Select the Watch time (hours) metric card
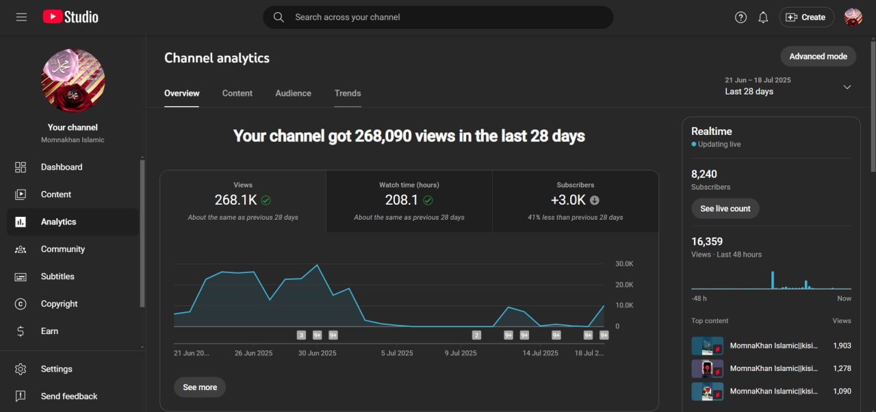Image resolution: width=876 pixels, height=412 pixels. (x=409, y=202)
